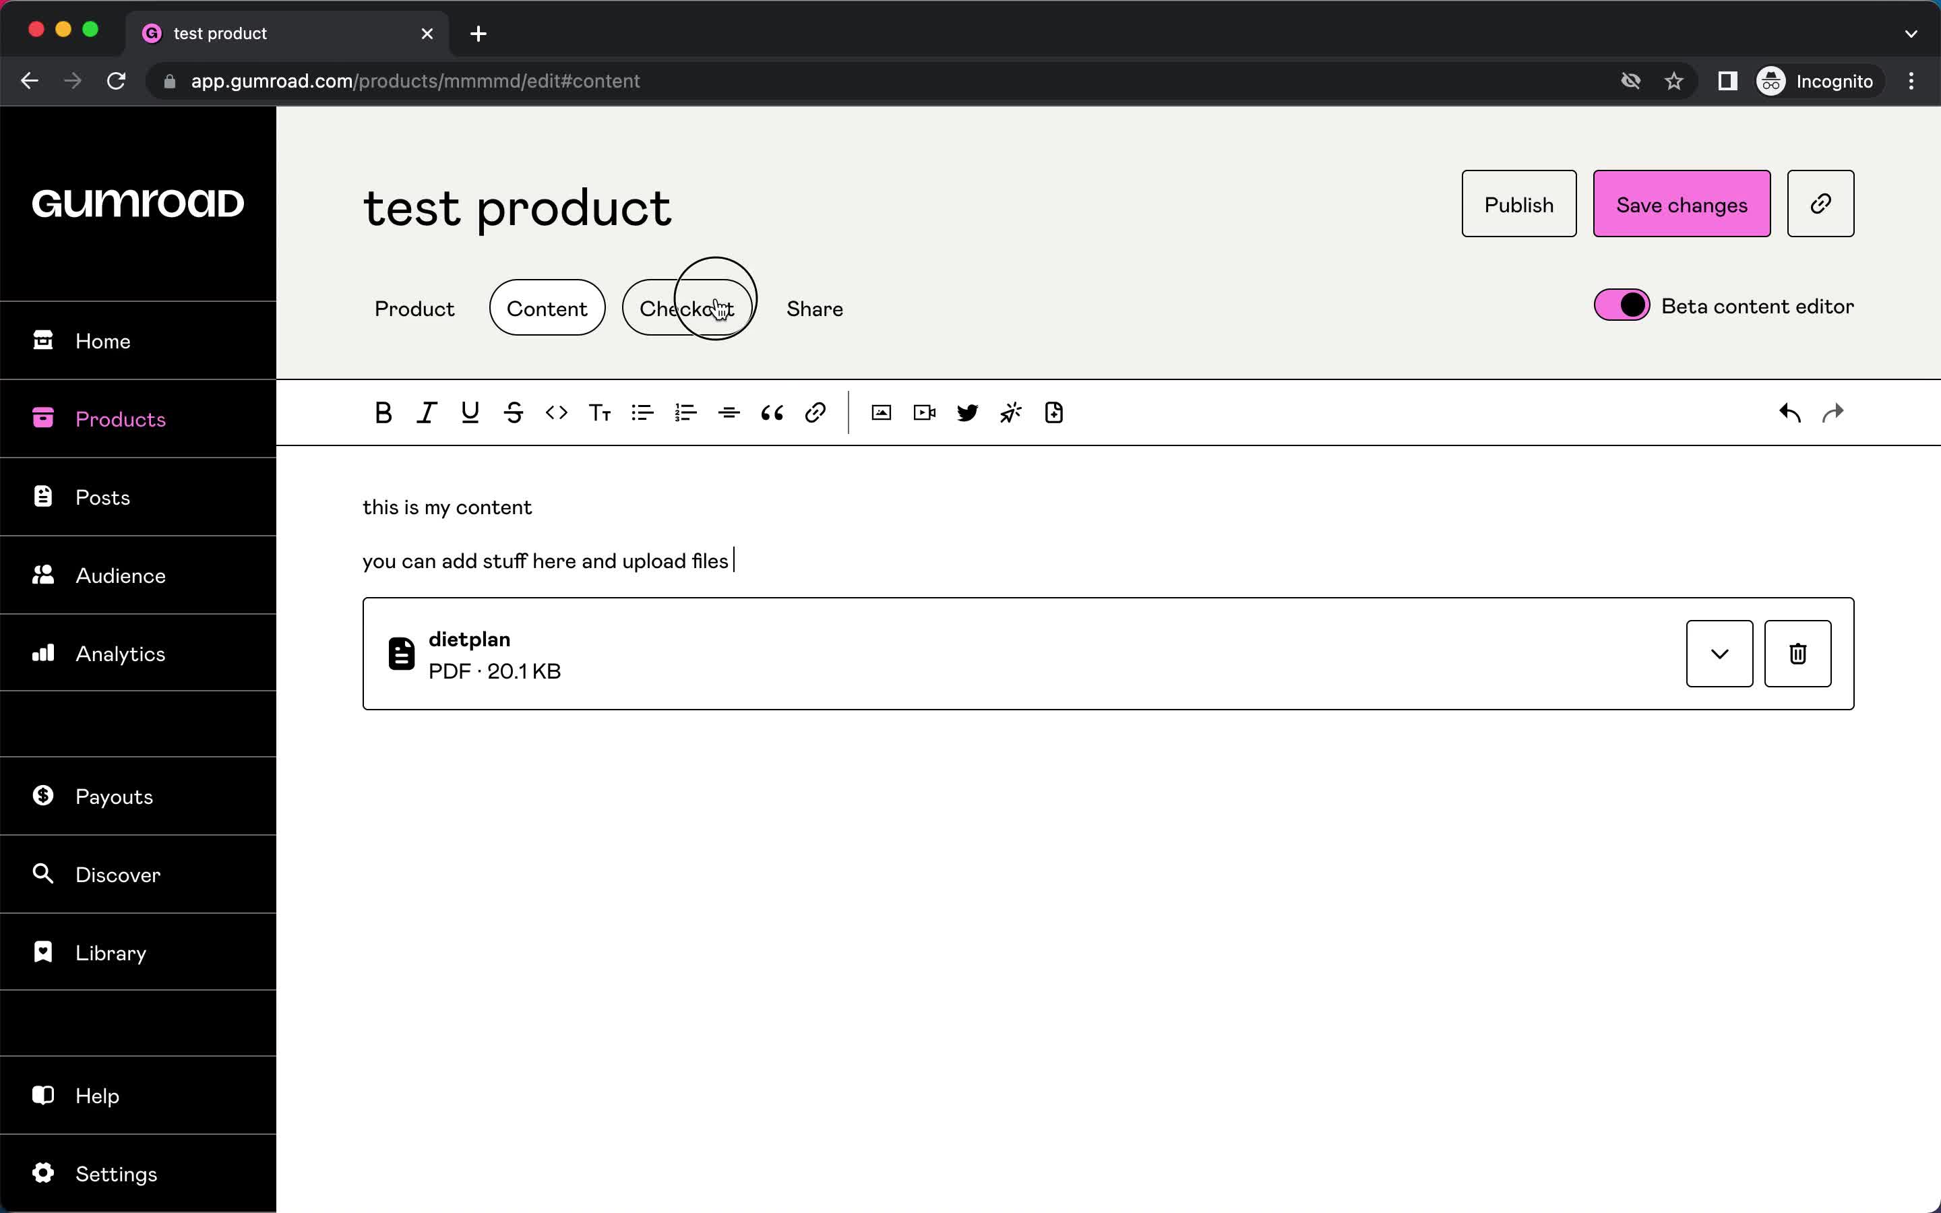
Task: Delete the dietplan PDF file
Action: 1799,652
